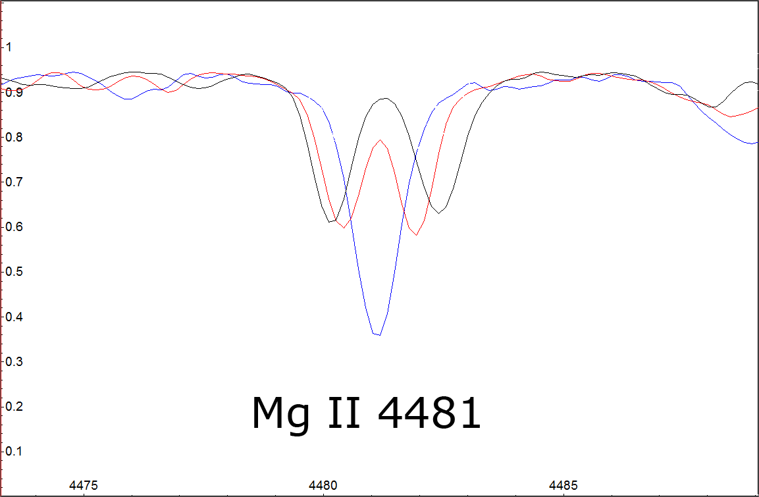Click the 1 label on y-axis
The width and height of the screenshot is (759, 497).
click(x=9, y=47)
